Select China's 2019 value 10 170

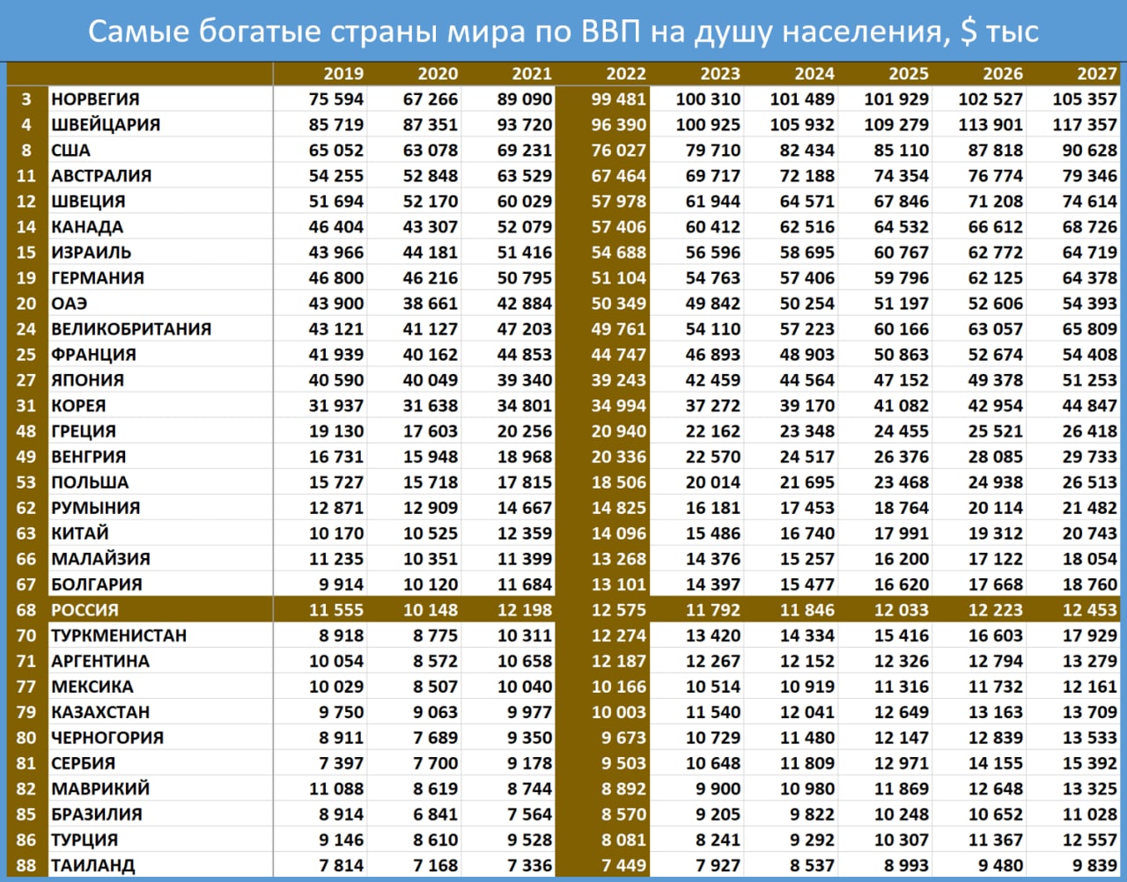pyautogui.click(x=335, y=533)
